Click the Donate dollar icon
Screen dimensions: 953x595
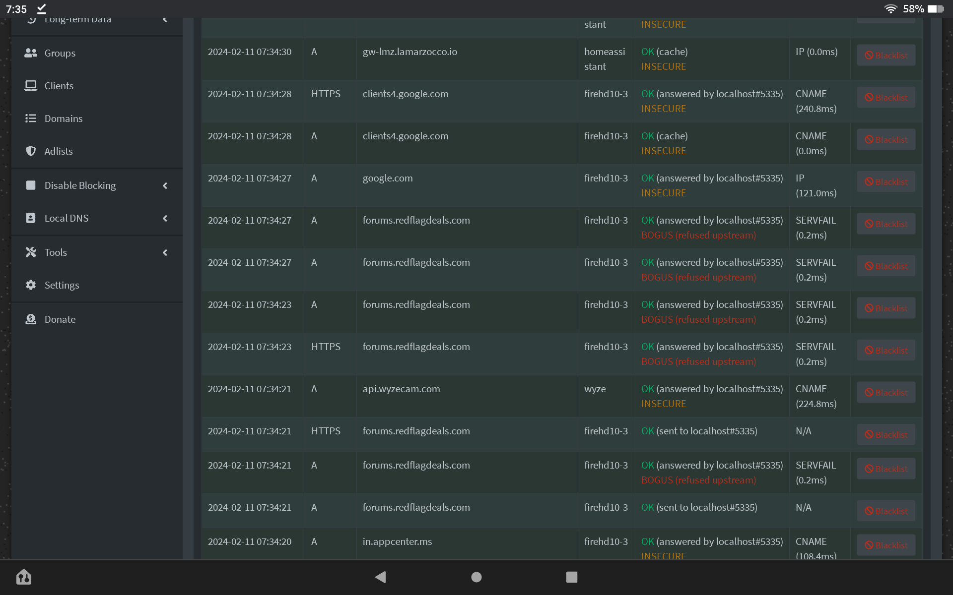coord(31,319)
